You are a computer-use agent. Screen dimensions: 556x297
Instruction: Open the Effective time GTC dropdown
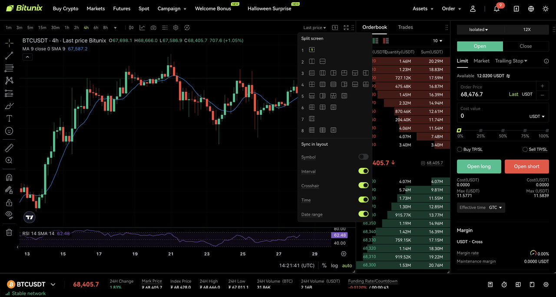coord(495,207)
